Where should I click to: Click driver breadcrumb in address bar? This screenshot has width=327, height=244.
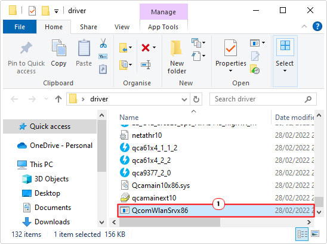pyautogui.click(x=99, y=99)
